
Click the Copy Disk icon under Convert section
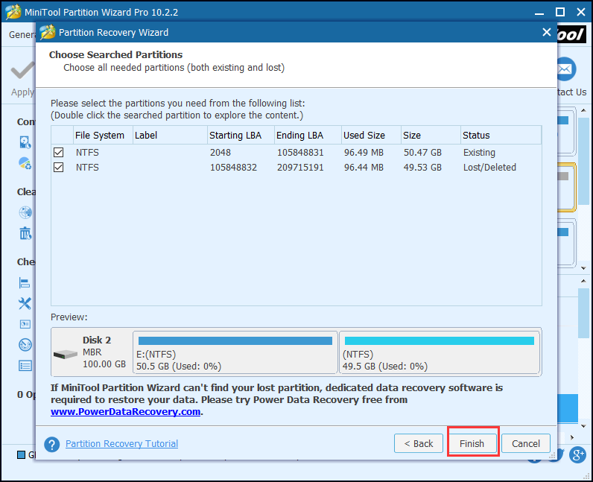click(x=25, y=142)
